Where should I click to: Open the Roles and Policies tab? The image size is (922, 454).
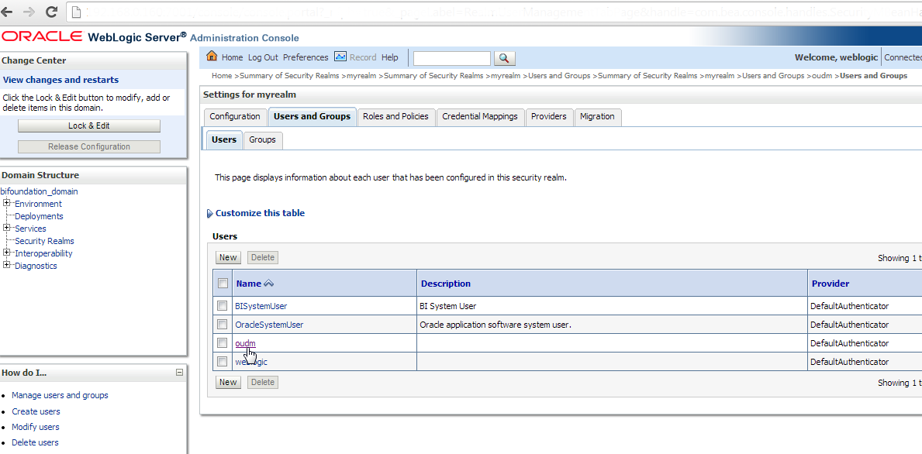[396, 117]
